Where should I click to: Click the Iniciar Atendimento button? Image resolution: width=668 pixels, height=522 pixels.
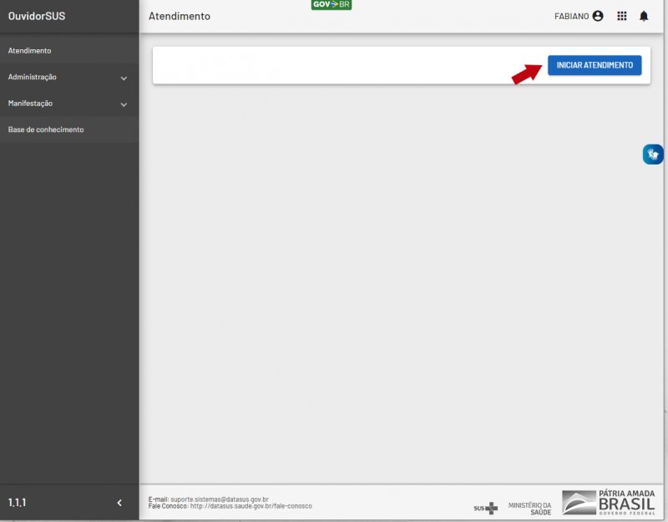coord(595,65)
